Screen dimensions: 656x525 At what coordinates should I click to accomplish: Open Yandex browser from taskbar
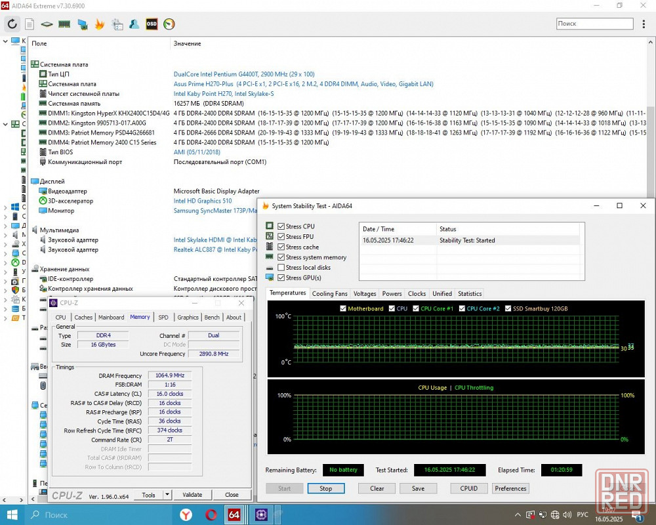click(186, 514)
